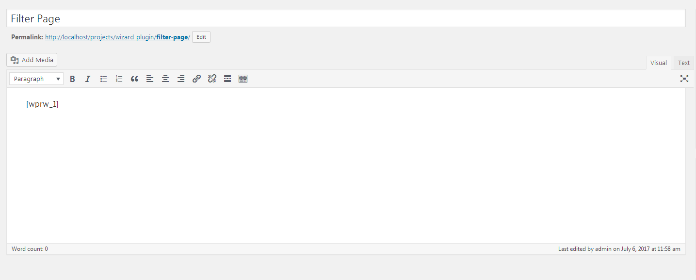This screenshot has width=696, height=280.
Task: Toggle bold formatting
Action: (x=72, y=79)
